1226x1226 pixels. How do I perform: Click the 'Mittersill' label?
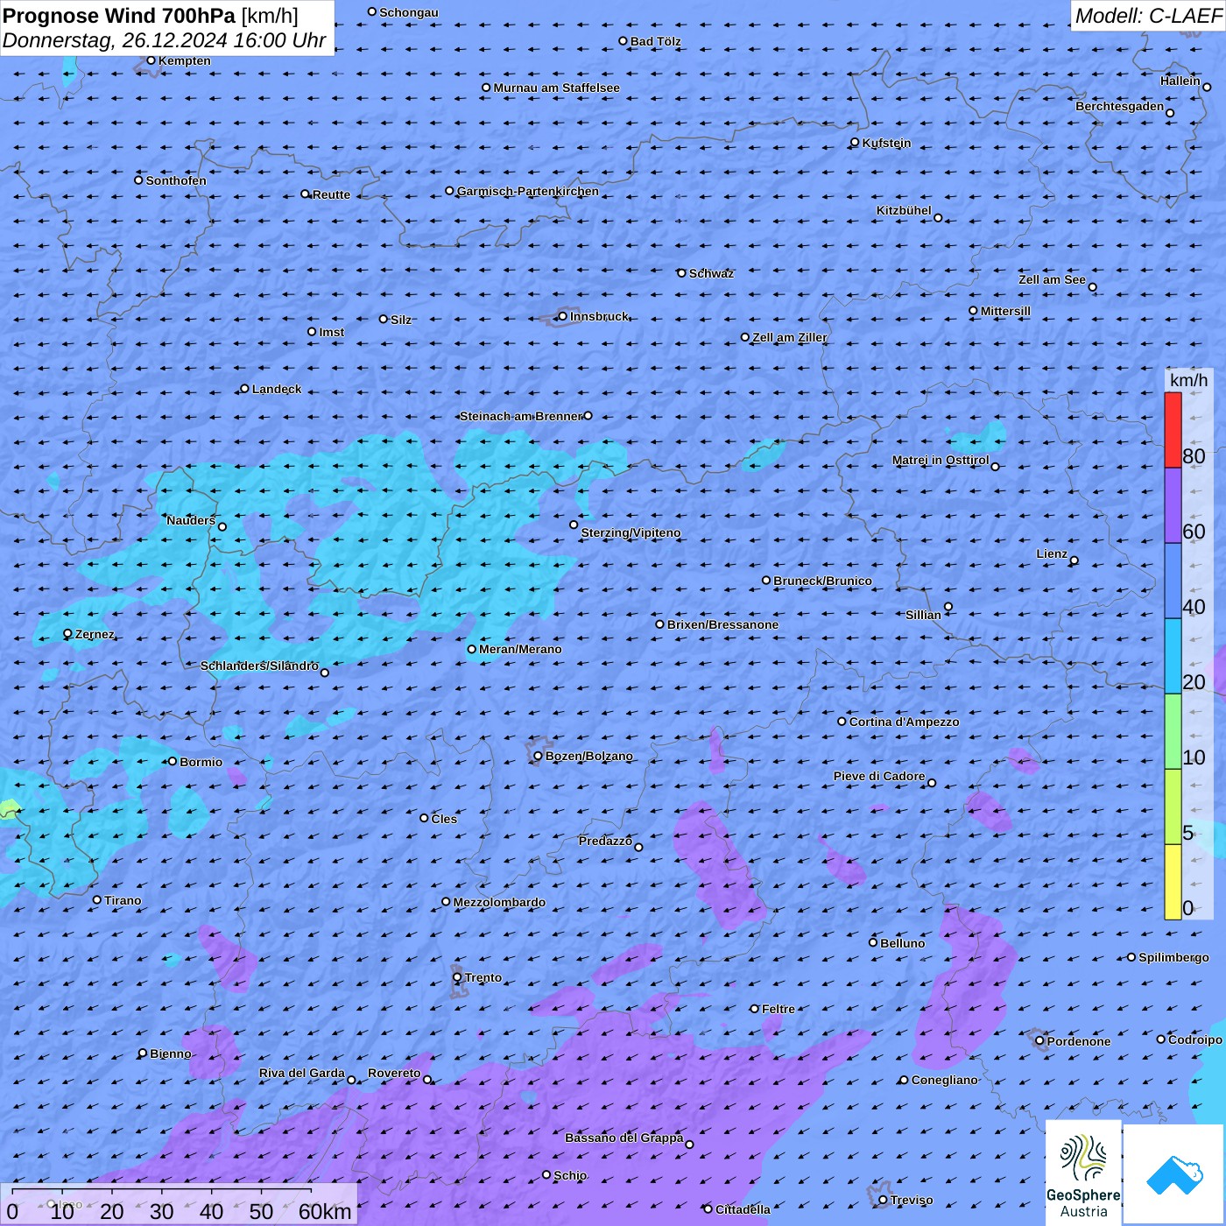click(x=1005, y=311)
